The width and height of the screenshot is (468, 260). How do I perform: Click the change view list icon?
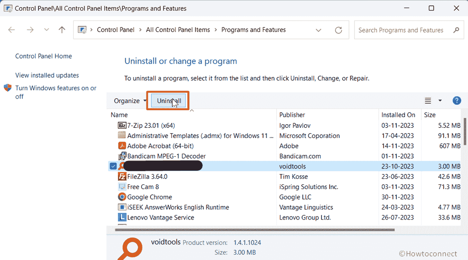[428, 100]
